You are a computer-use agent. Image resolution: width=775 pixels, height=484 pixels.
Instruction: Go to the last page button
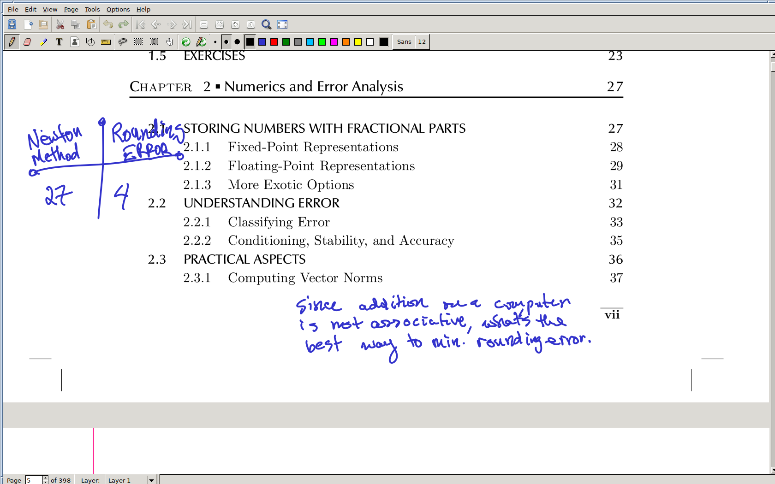coord(187,24)
